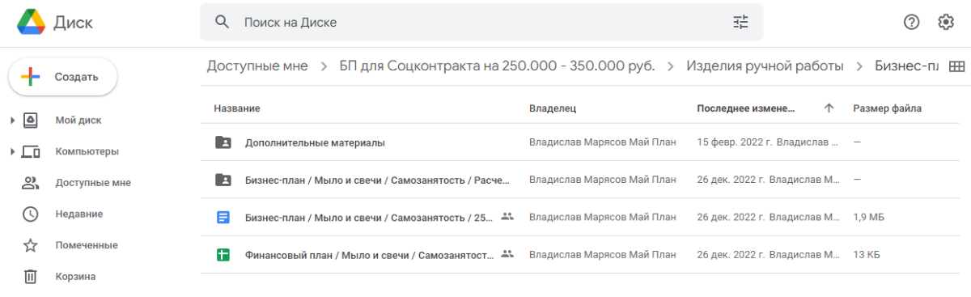Image resolution: width=971 pixels, height=297 pixels.
Task: Click the Поиск на Диске search field
Action: (481, 23)
